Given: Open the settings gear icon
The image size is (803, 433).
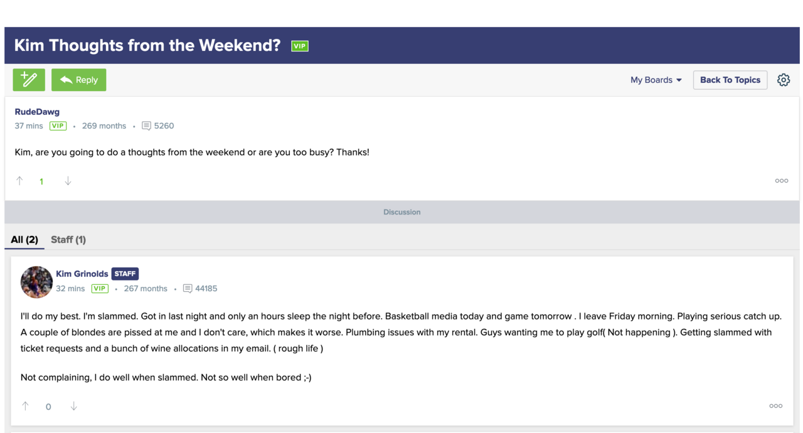Looking at the screenshot, I should [x=783, y=80].
